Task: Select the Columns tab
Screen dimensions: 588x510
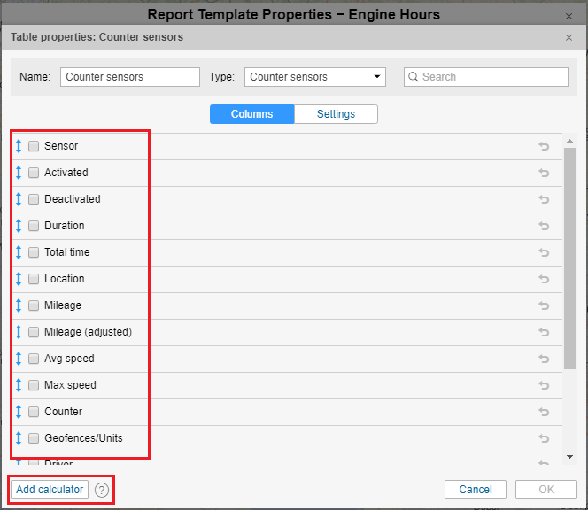Action: pos(251,114)
